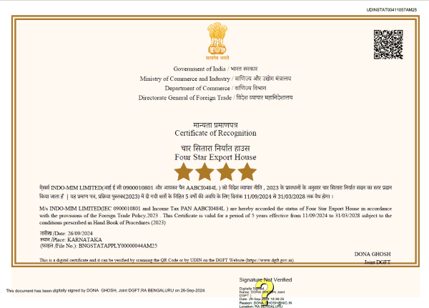Click the "Ministry of Commerce and Industry" line
The image size is (429, 308).
(x=215, y=79)
